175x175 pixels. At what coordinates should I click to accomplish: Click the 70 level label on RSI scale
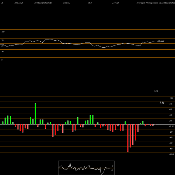pos(2,40)
